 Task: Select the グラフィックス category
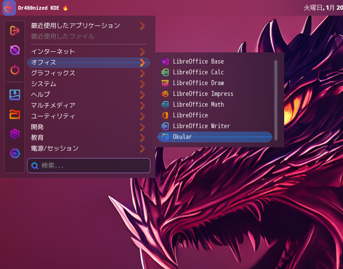tap(89, 73)
